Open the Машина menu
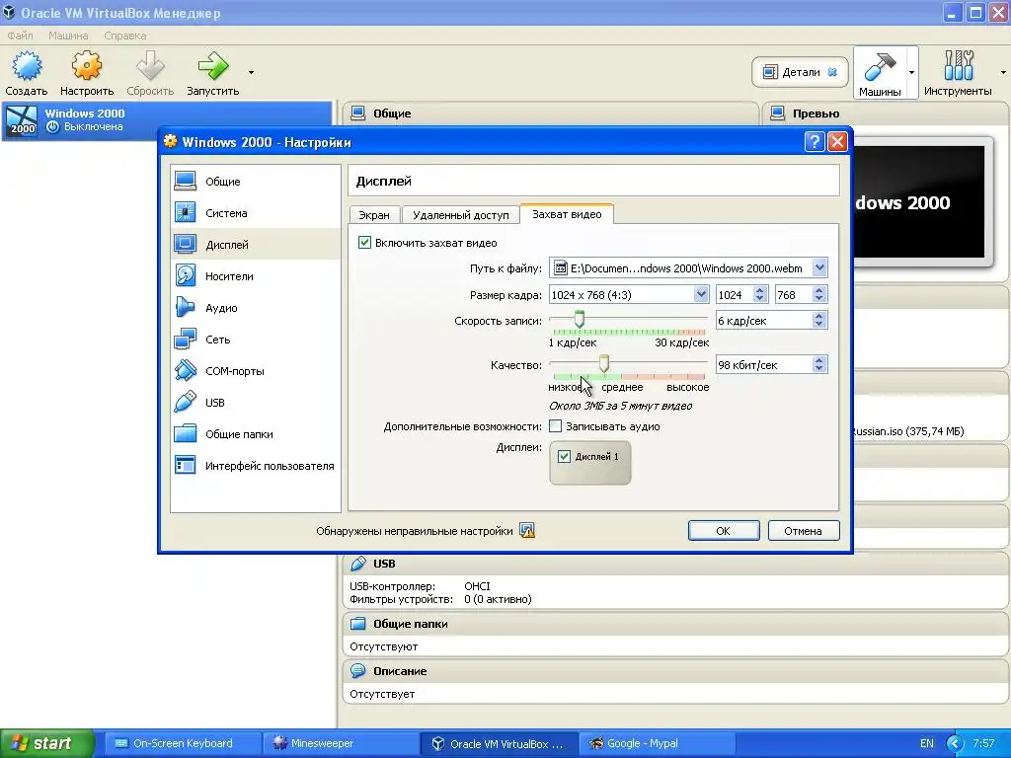 [x=68, y=36]
